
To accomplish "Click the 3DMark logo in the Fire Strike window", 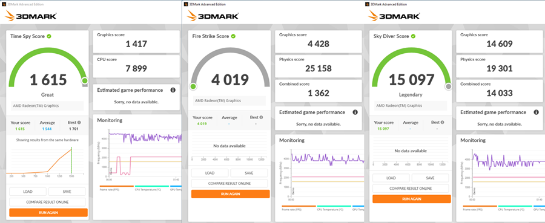I will [213, 16].
